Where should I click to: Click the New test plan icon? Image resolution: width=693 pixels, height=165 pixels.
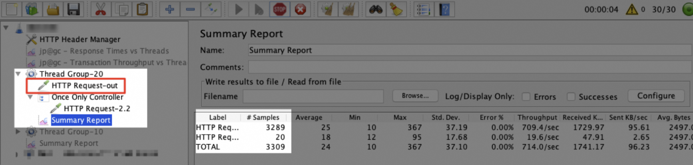(12, 9)
